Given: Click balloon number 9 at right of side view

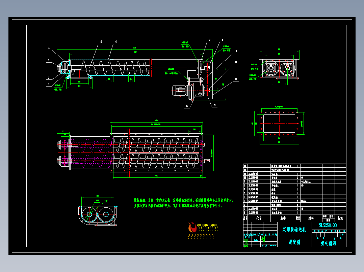Looking at the screenshot, I should pos(236,51).
